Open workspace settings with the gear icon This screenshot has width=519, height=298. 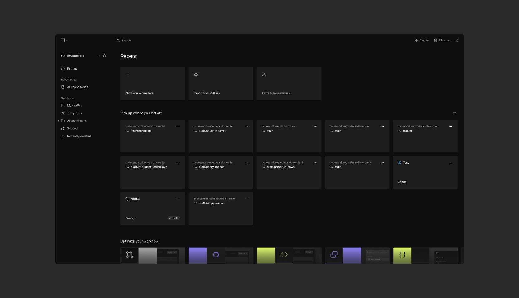point(104,56)
